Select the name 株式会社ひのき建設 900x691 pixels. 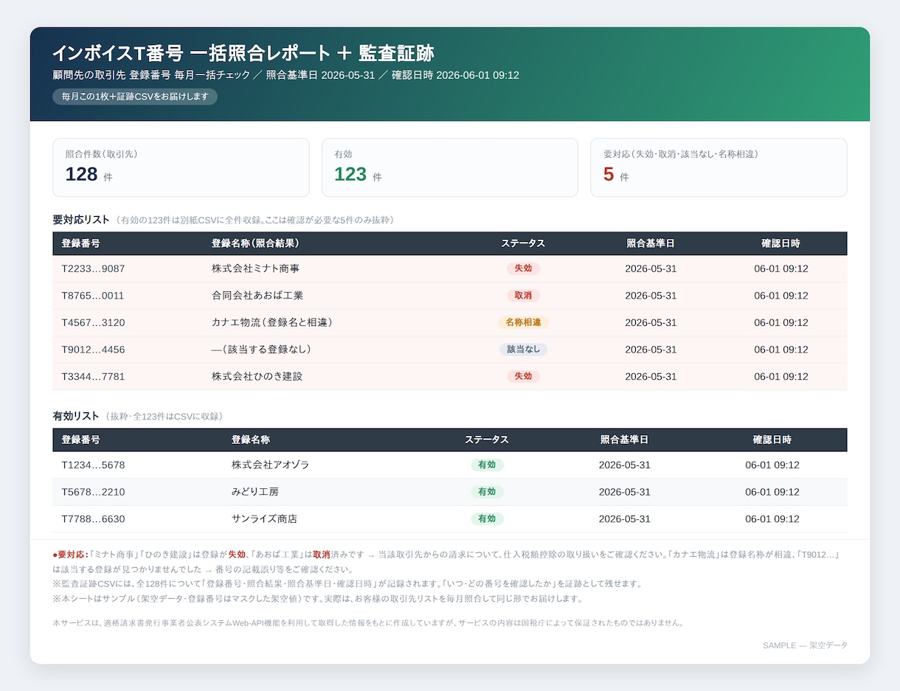tap(257, 376)
